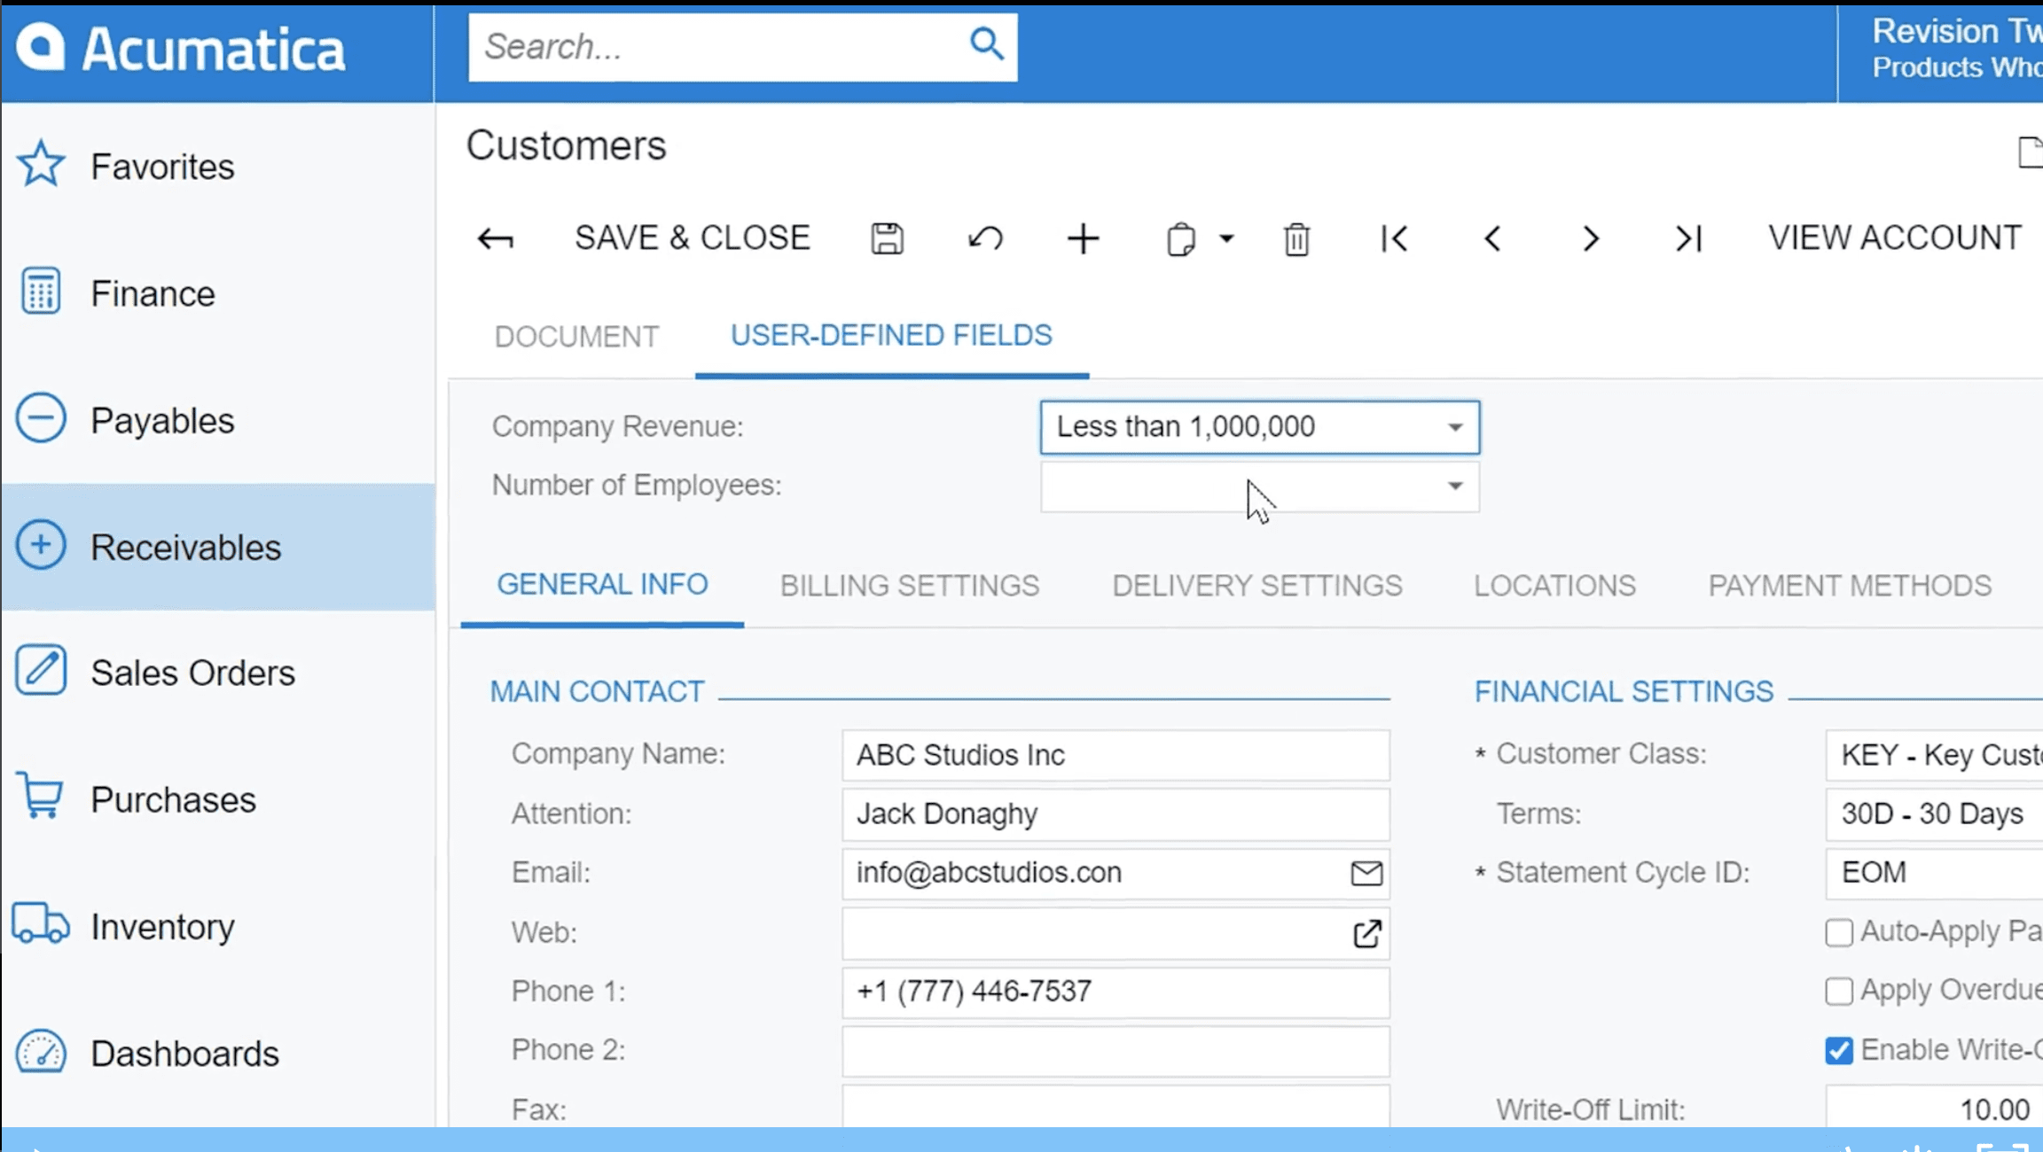Open the web link icon on the Web field
2043x1152 pixels.
pyautogui.click(x=1366, y=933)
